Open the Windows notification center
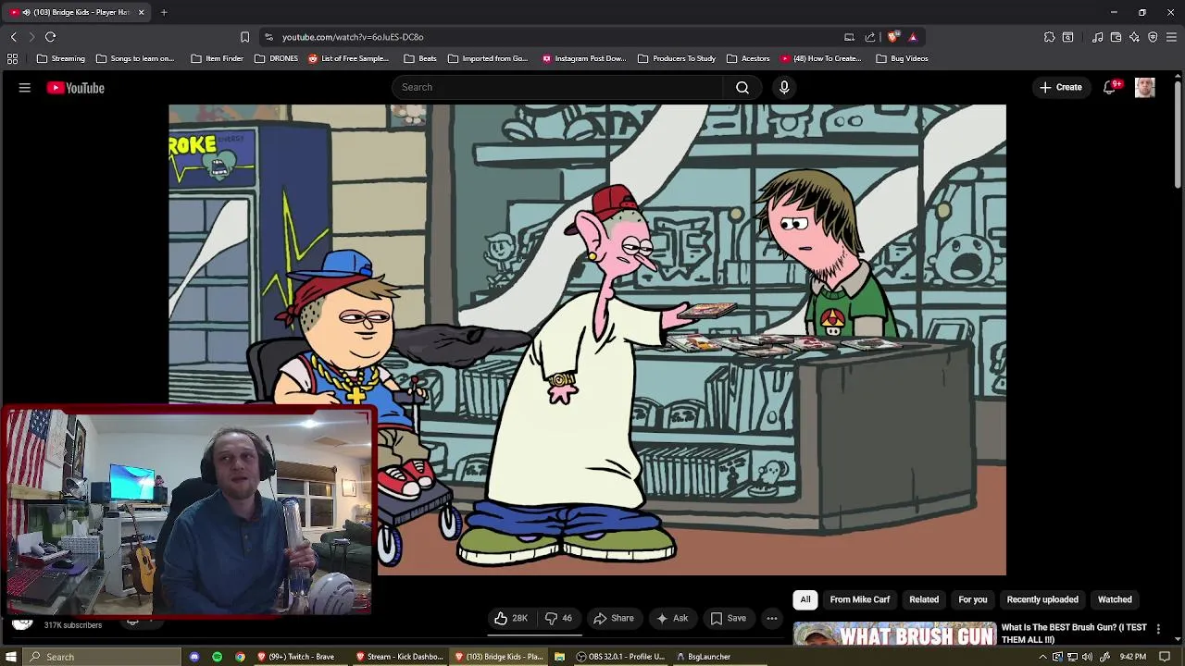This screenshot has height=666, width=1185. click(x=1165, y=657)
